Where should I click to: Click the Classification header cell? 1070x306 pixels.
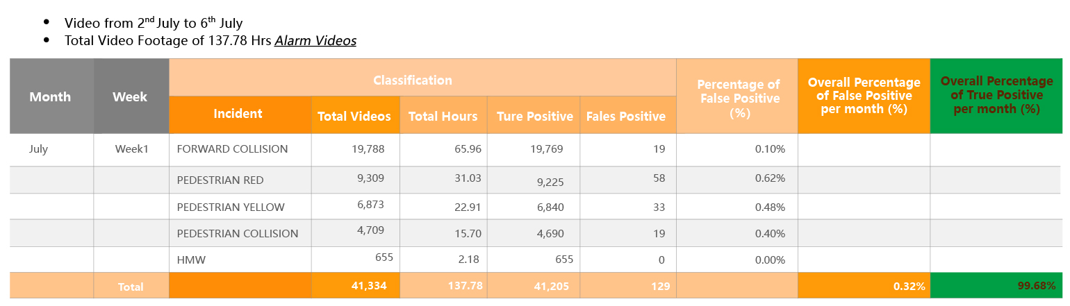(413, 80)
